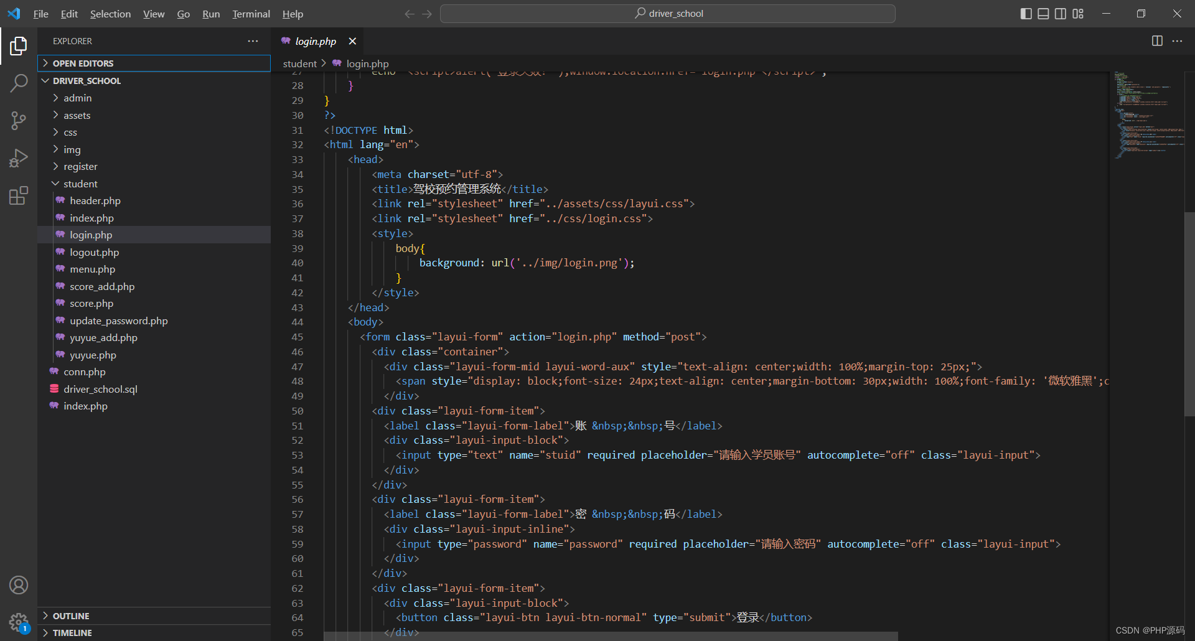Open update_password.php file
Image resolution: width=1195 pixels, height=641 pixels.
pos(154,320)
